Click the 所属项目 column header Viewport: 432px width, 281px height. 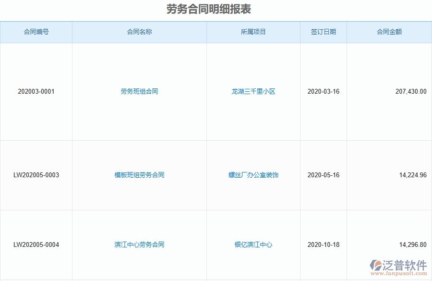[x=252, y=32]
